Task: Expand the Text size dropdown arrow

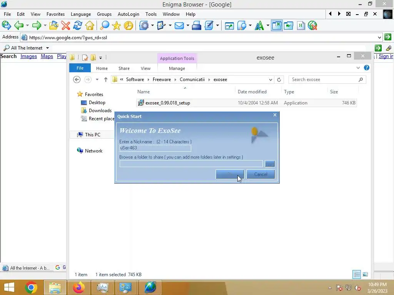Action: click(x=268, y=25)
